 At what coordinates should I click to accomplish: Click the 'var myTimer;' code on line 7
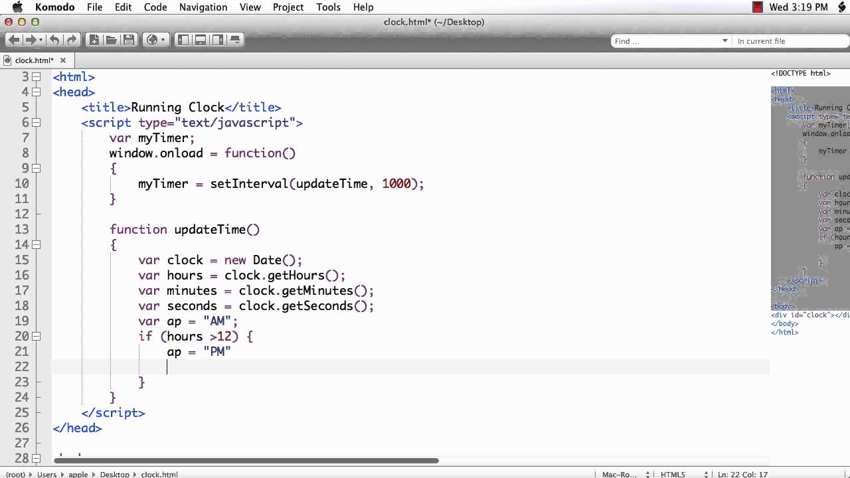[152, 138]
